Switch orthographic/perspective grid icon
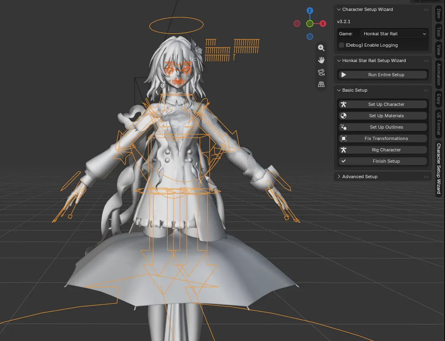The image size is (445, 341). tap(321, 84)
